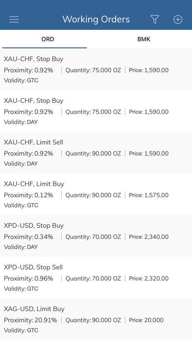The width and height of the screenshot is (192, 341).
Task: Select the XAU-CHF Limit Buy order
Action: pos(96,194)
